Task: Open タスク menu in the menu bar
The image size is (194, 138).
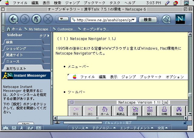Action: (x=115, y=3)
